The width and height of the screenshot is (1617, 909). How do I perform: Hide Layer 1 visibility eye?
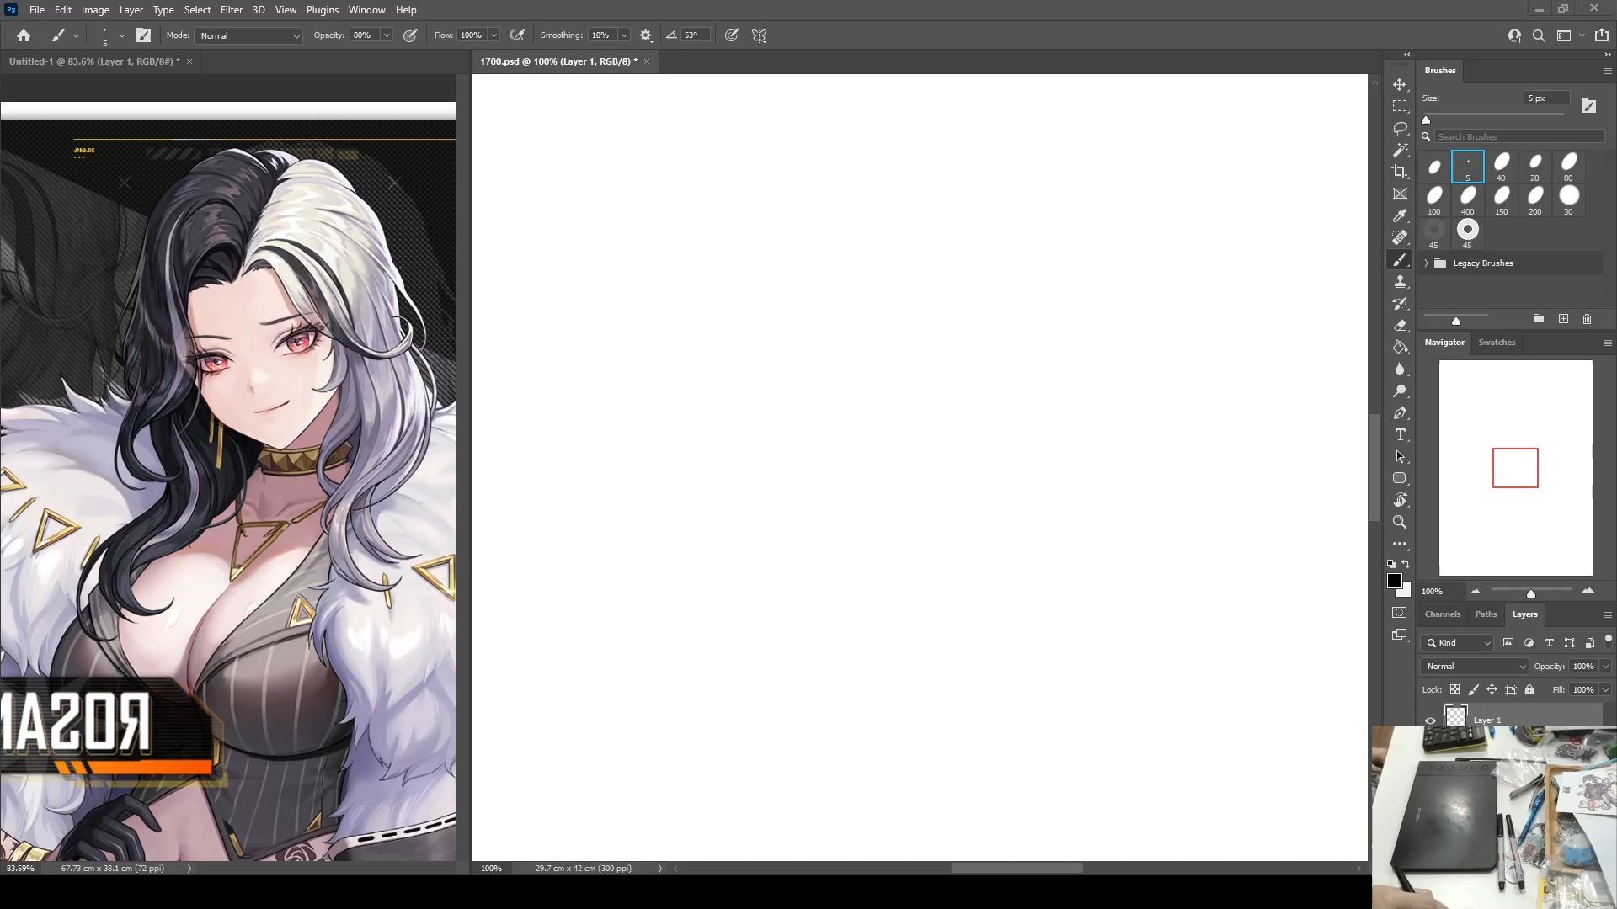pyautogui.click(x=1430, y=720)
